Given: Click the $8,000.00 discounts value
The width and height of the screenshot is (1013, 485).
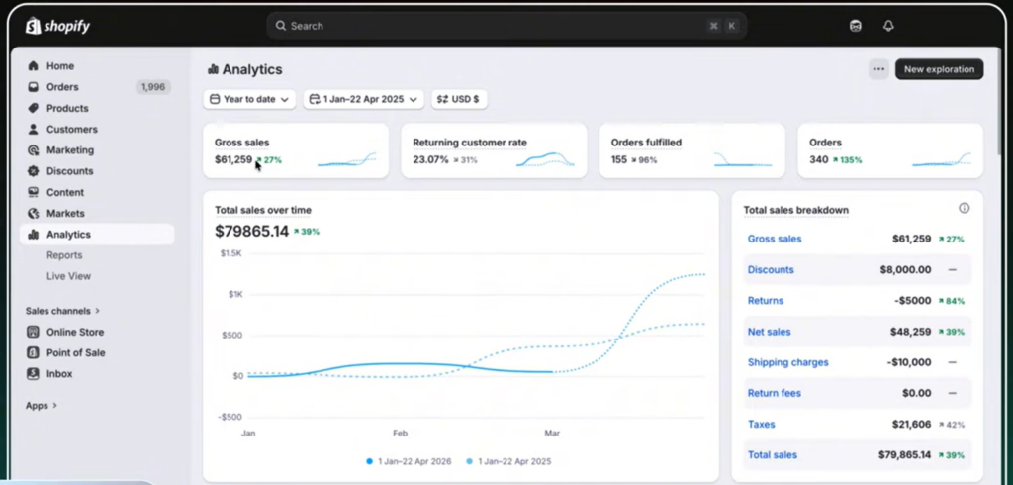Looking at the screenshot, I should coord(905,269).
